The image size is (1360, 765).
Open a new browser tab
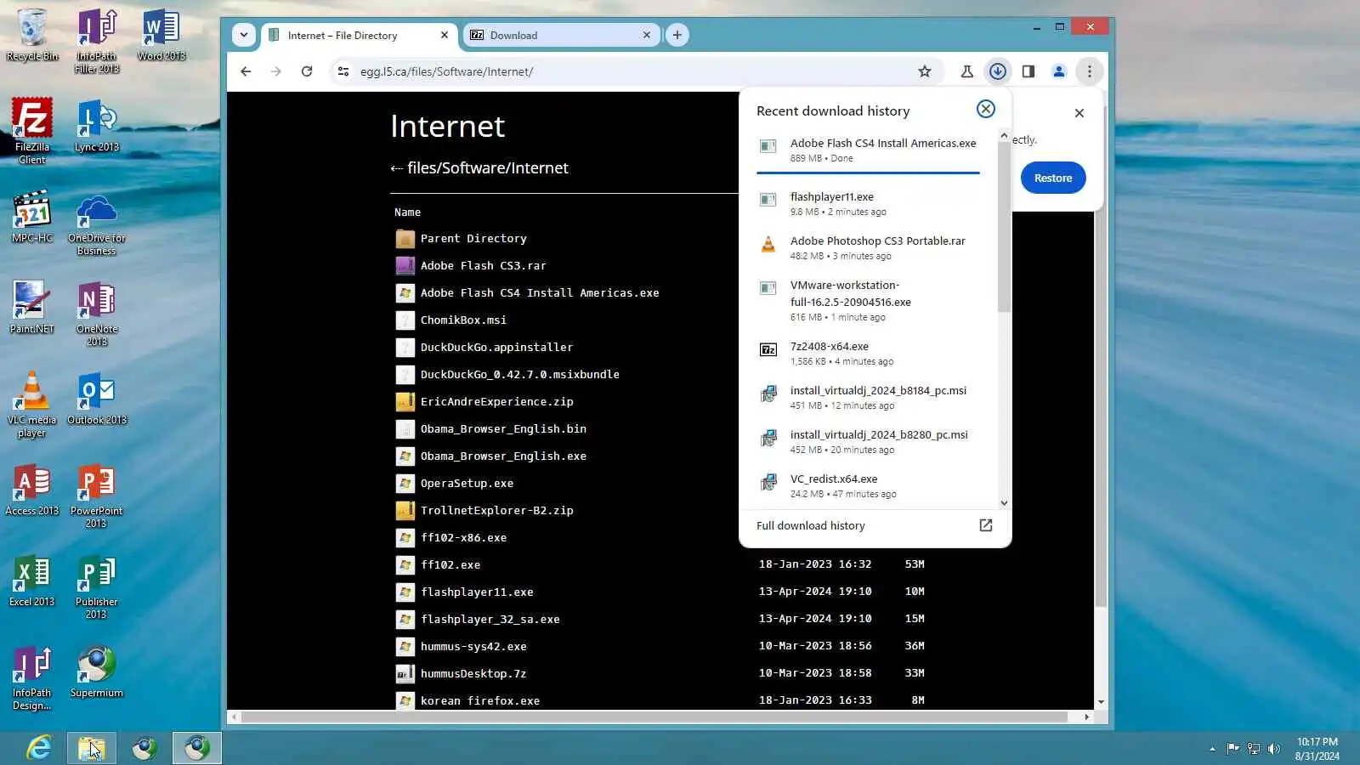click(x=677, y=35)
